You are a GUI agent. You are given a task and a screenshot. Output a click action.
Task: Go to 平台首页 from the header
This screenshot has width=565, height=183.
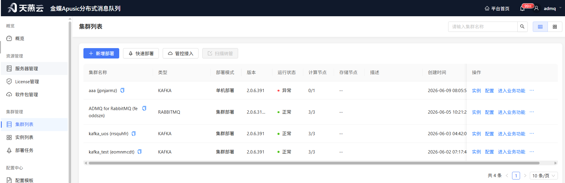click(x=497, y=9)
